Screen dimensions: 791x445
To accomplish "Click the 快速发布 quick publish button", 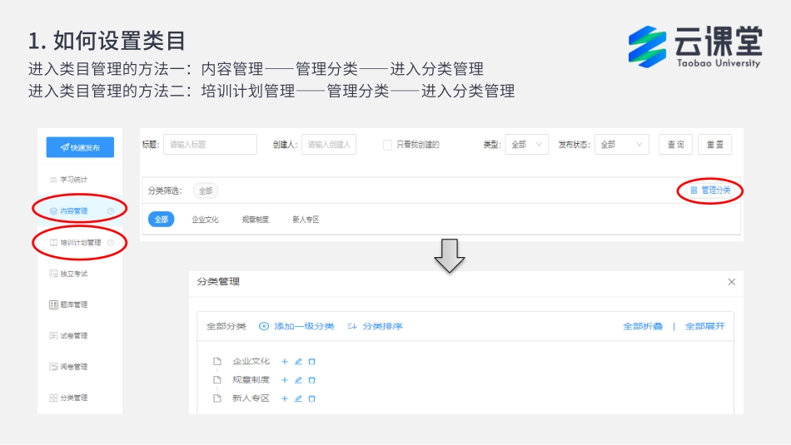I will click(x=80, y=147).
